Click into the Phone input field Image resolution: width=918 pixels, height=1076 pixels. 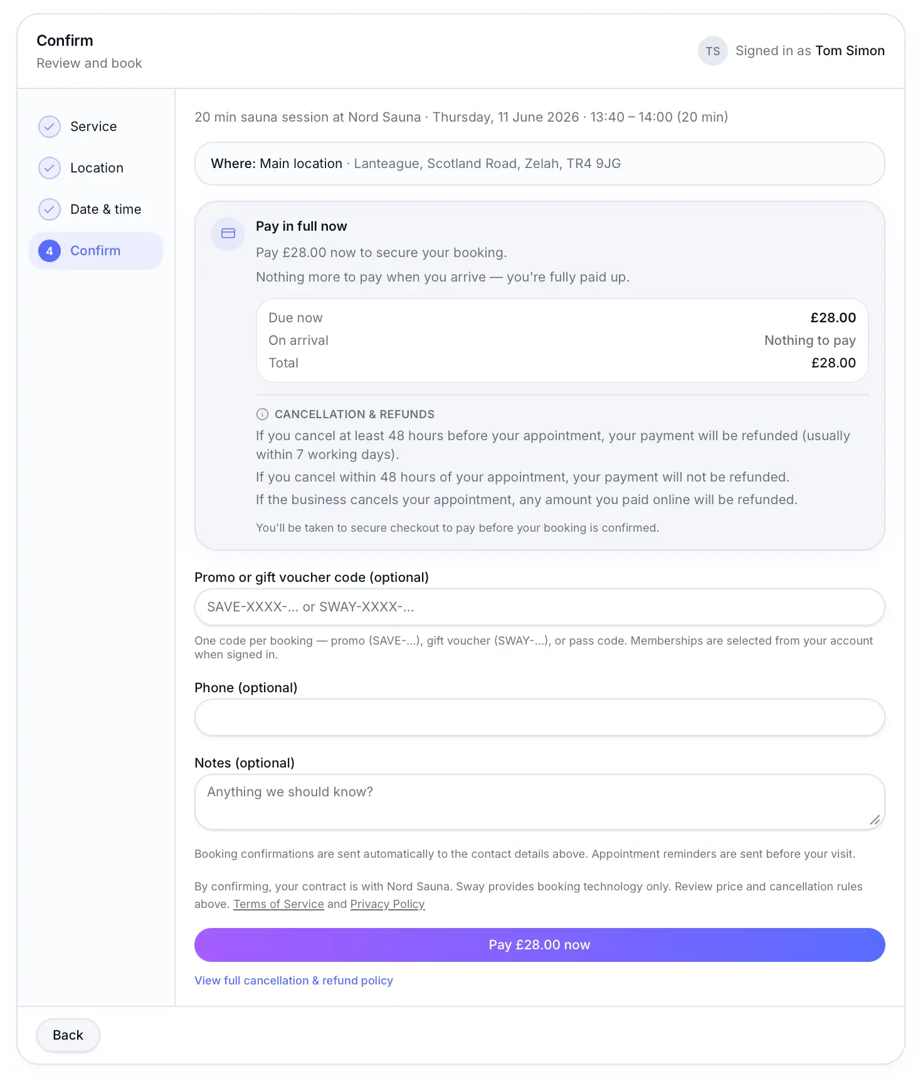pos(539,717)
